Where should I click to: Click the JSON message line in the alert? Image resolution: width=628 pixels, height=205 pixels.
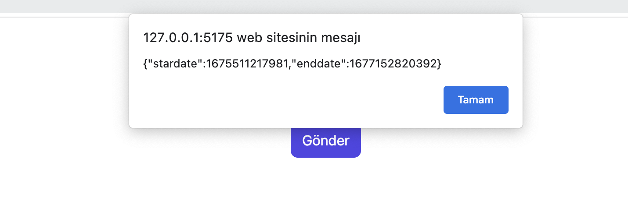point(292,64)
